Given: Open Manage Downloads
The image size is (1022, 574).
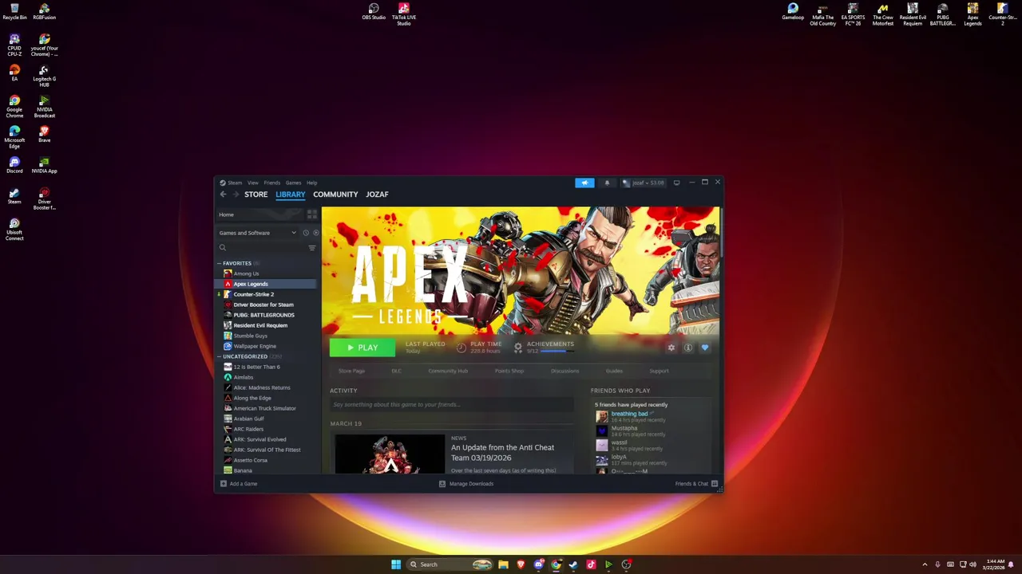Looking at the screenshot, I should 466,484.
